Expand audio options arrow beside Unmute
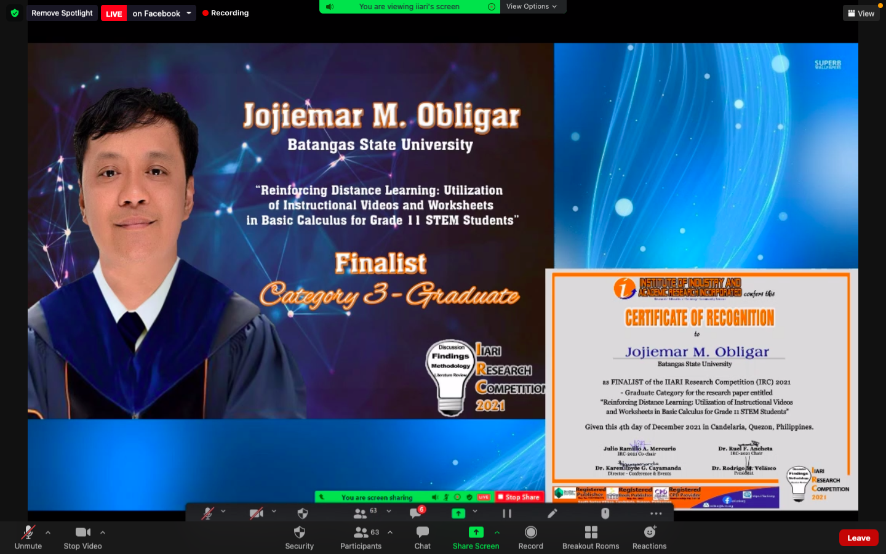 (48, 532)
